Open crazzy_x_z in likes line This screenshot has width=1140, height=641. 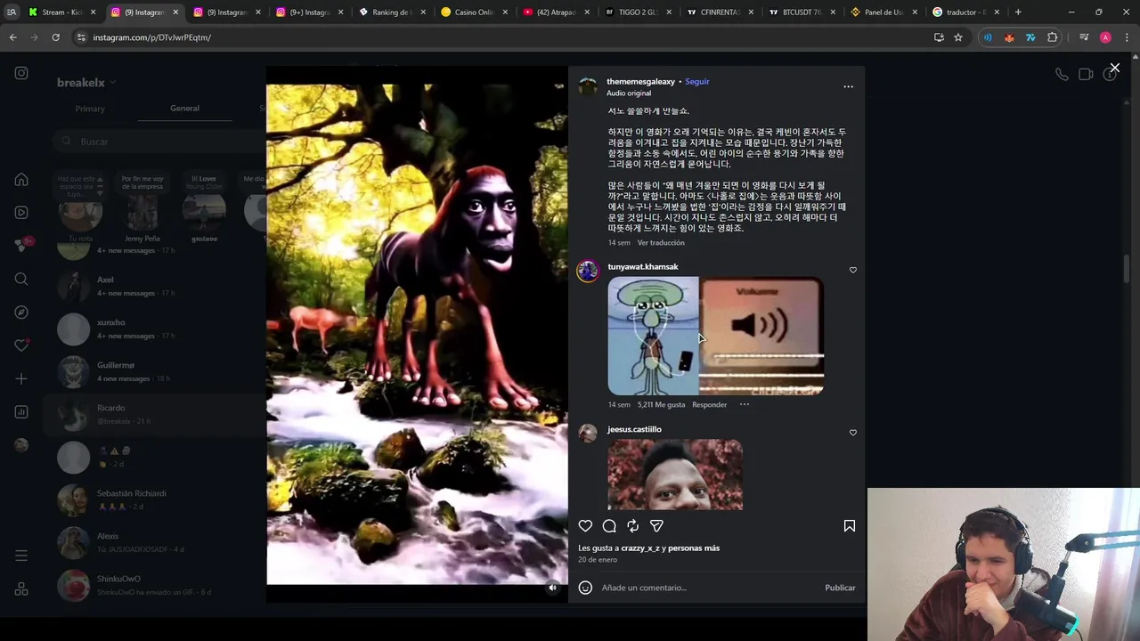(x=640, y=548)
